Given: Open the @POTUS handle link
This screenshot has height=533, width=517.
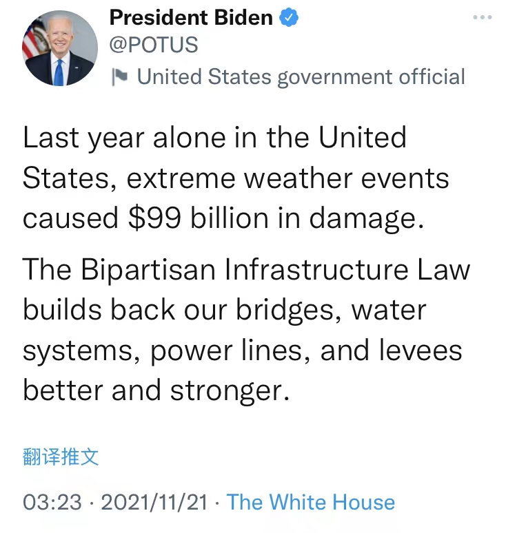Looking at the screenshot, I should [154, 45].
